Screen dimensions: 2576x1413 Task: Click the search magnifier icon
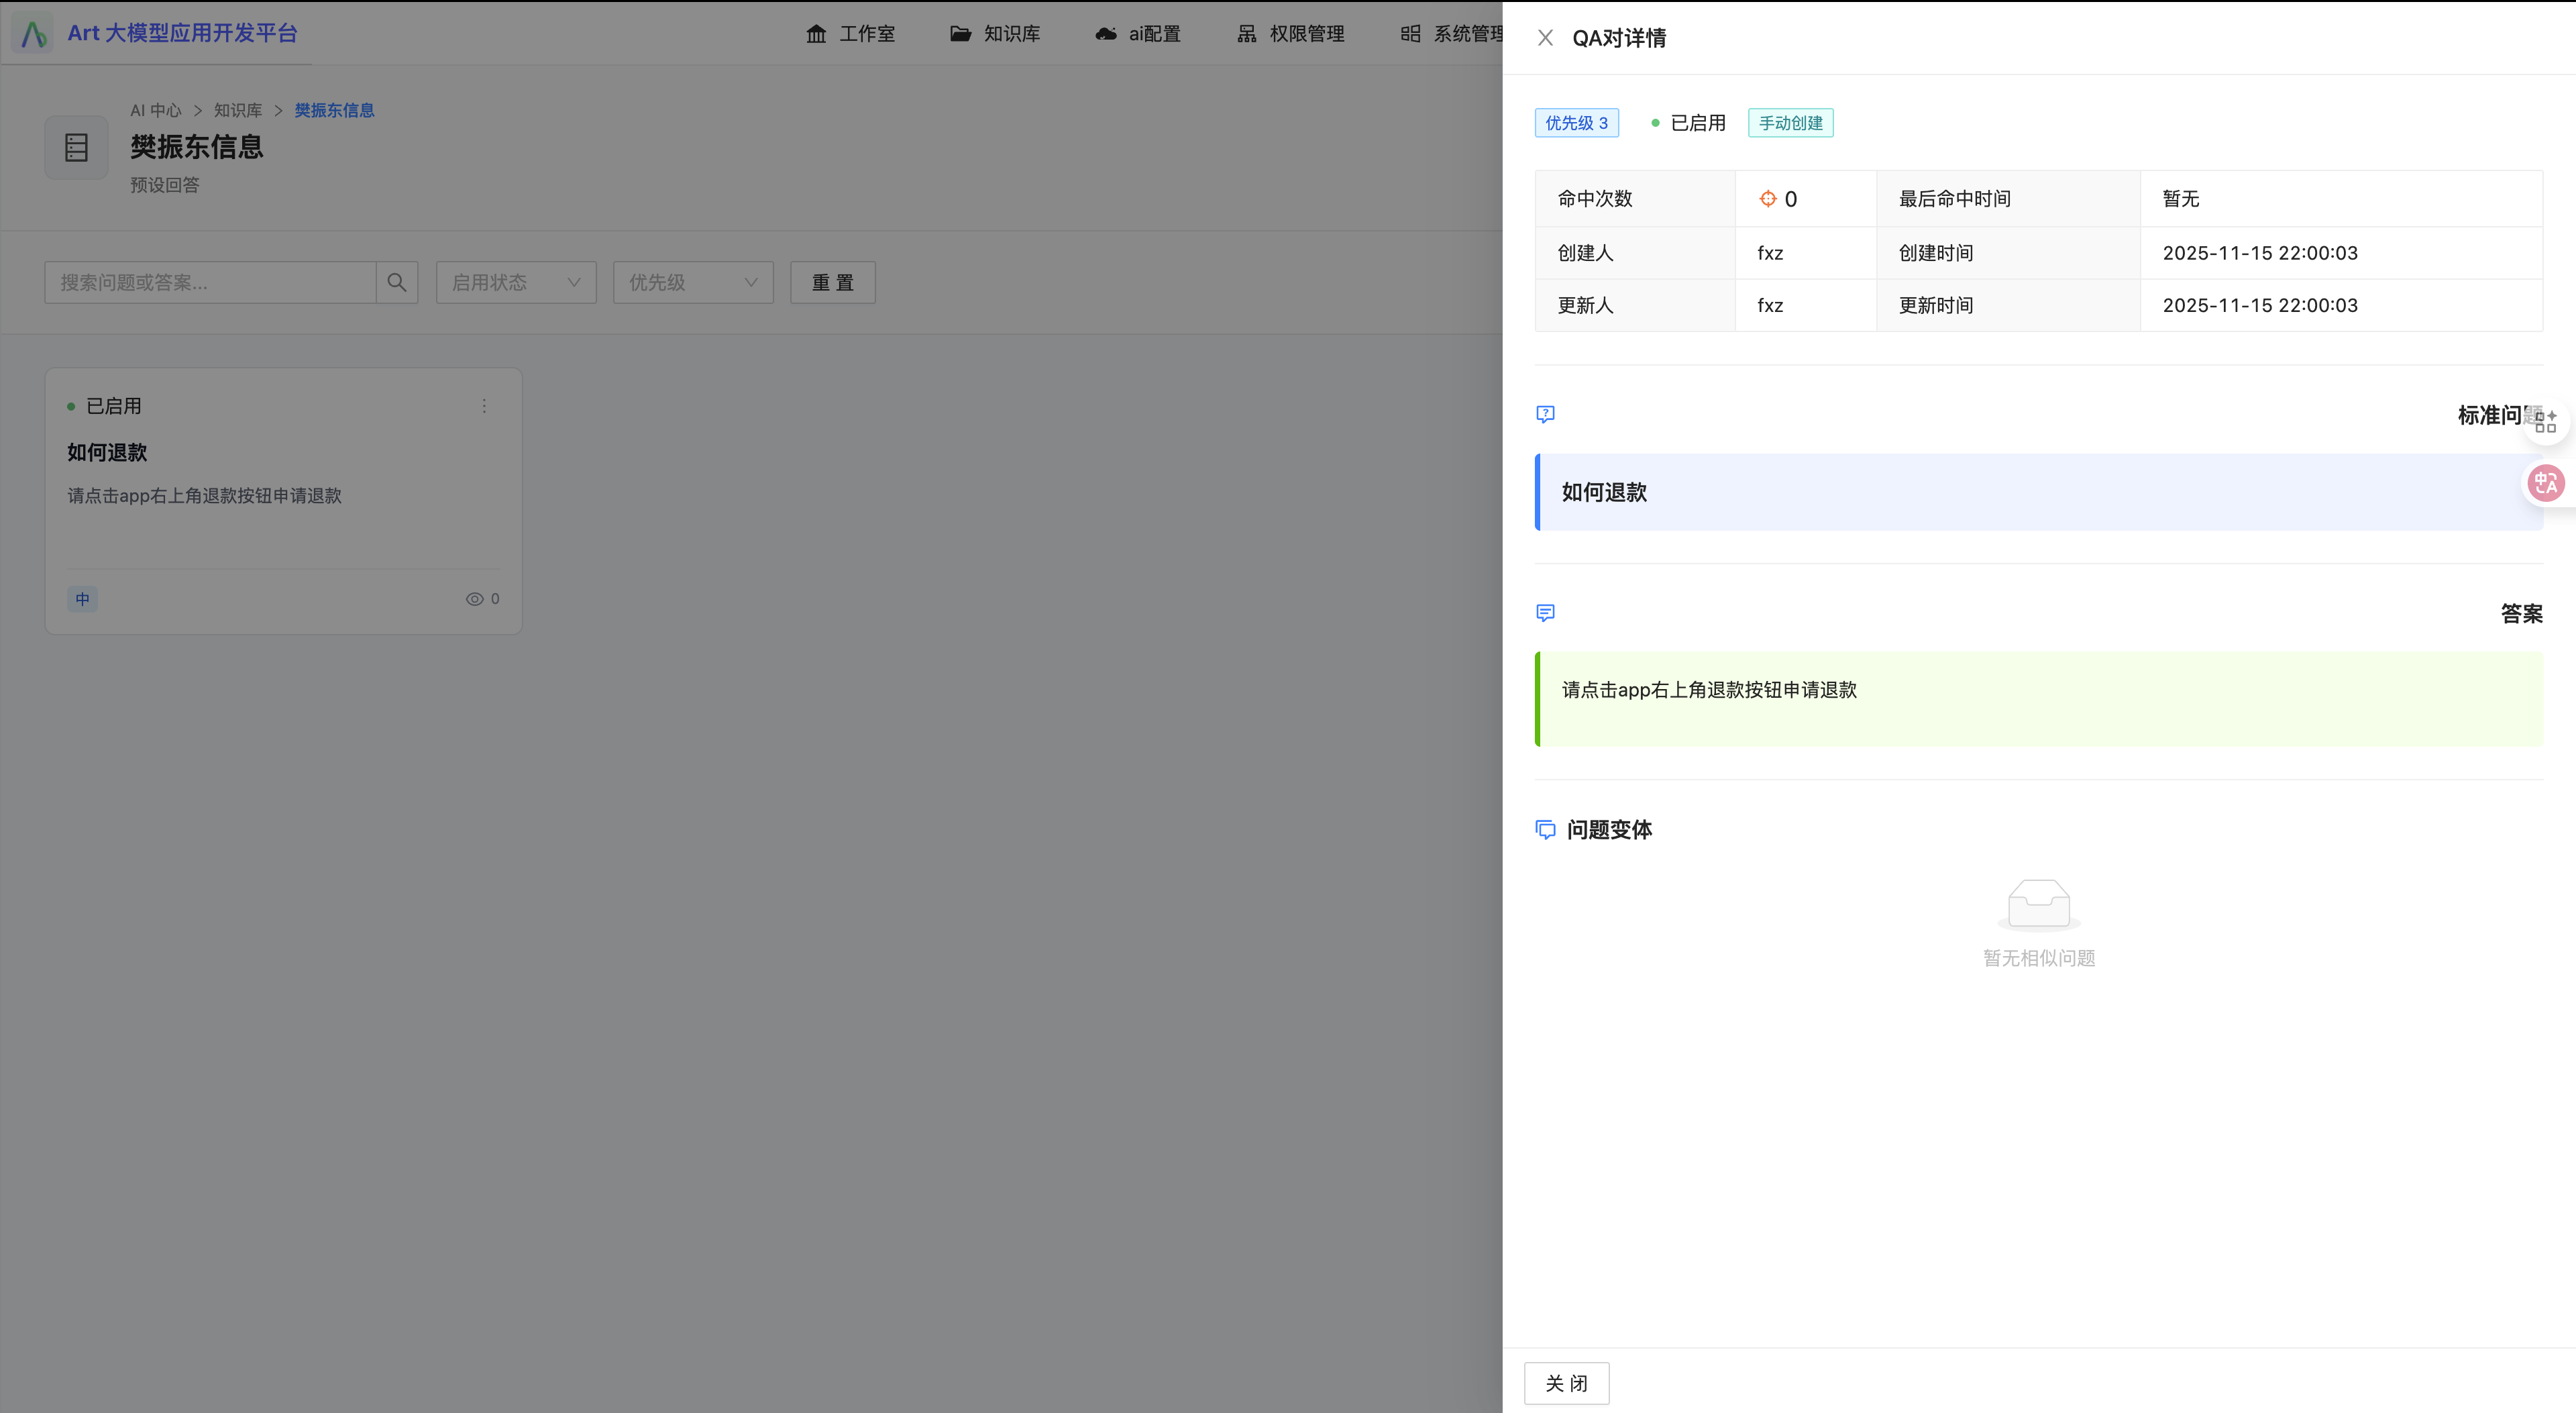point(397,283)
